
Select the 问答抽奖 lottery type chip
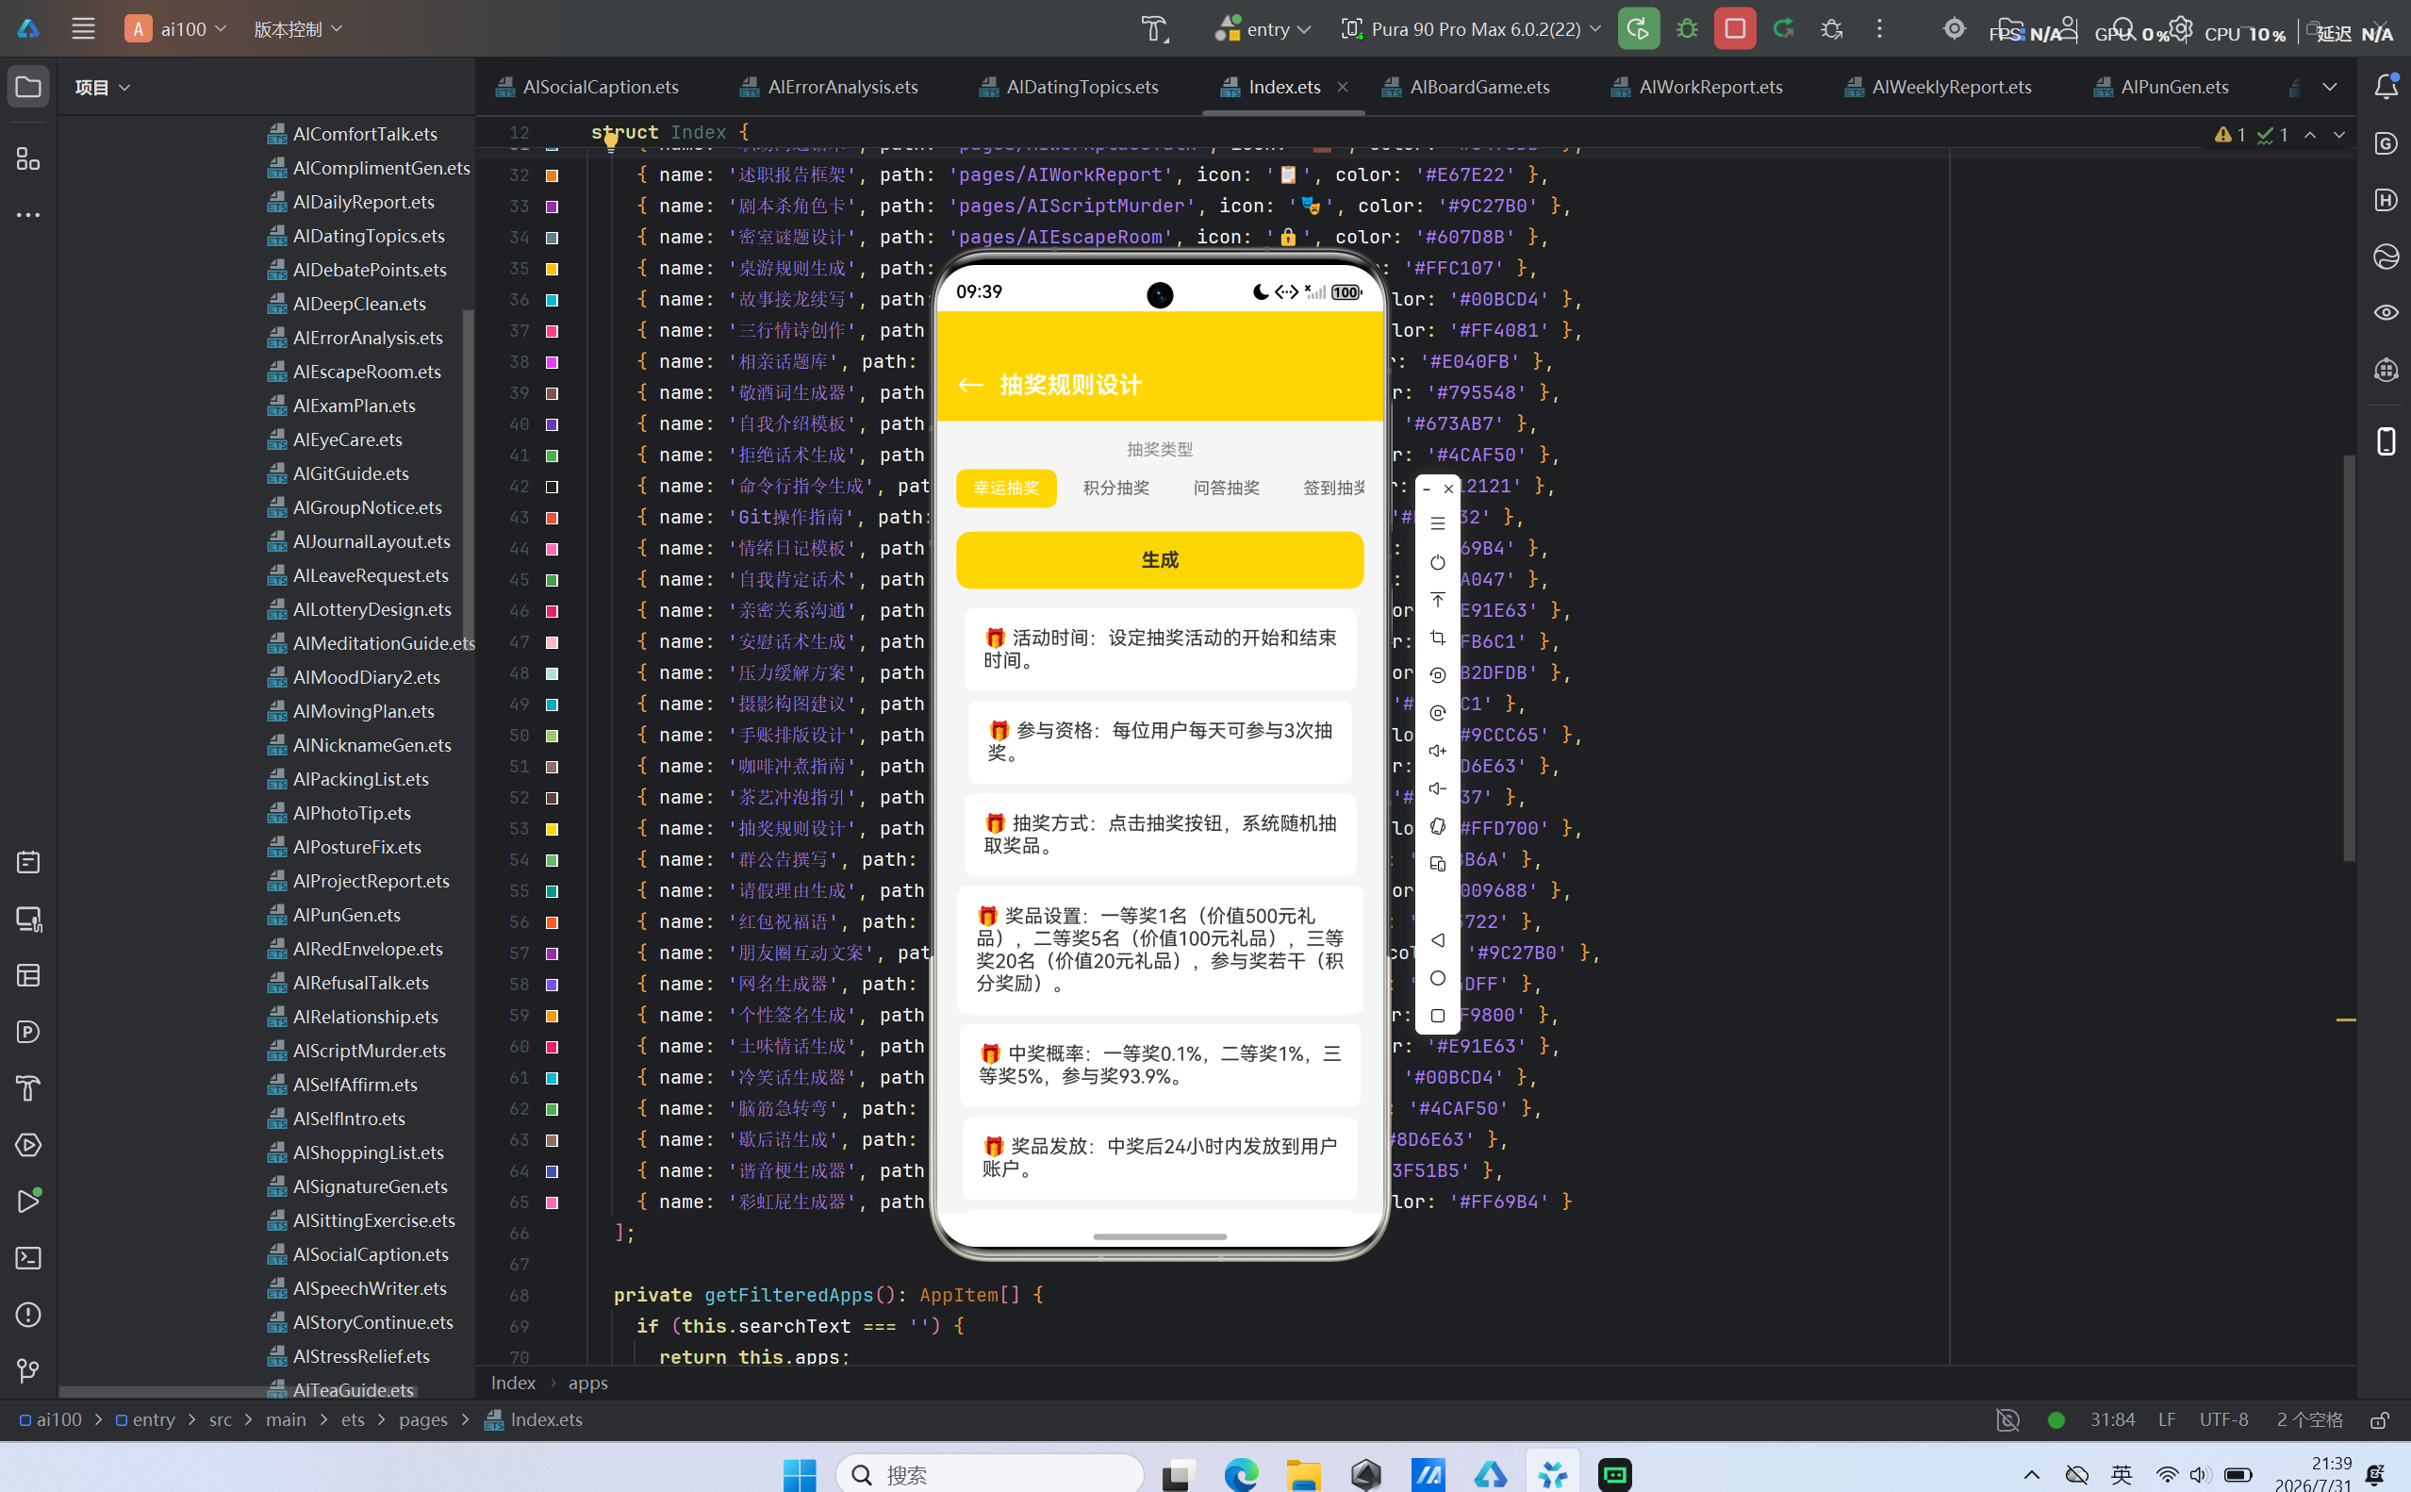1226,488
